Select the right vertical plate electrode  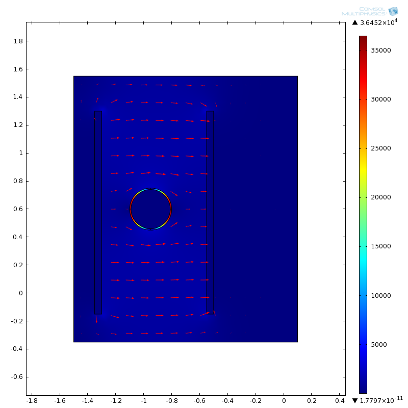210,211
